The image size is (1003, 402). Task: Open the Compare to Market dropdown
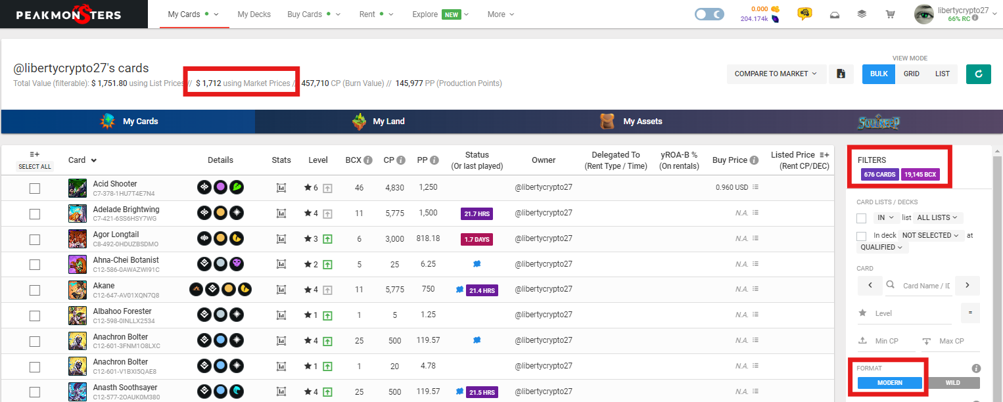click(x=776, y=74)
